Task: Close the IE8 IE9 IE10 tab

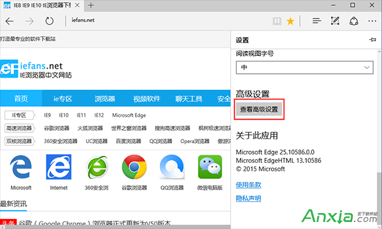Action: [77, 5]
